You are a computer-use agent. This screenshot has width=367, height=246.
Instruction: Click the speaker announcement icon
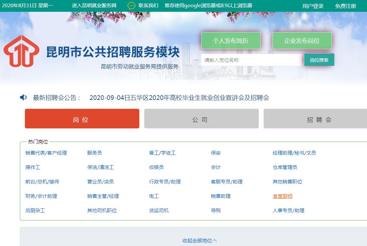point(23,98)
